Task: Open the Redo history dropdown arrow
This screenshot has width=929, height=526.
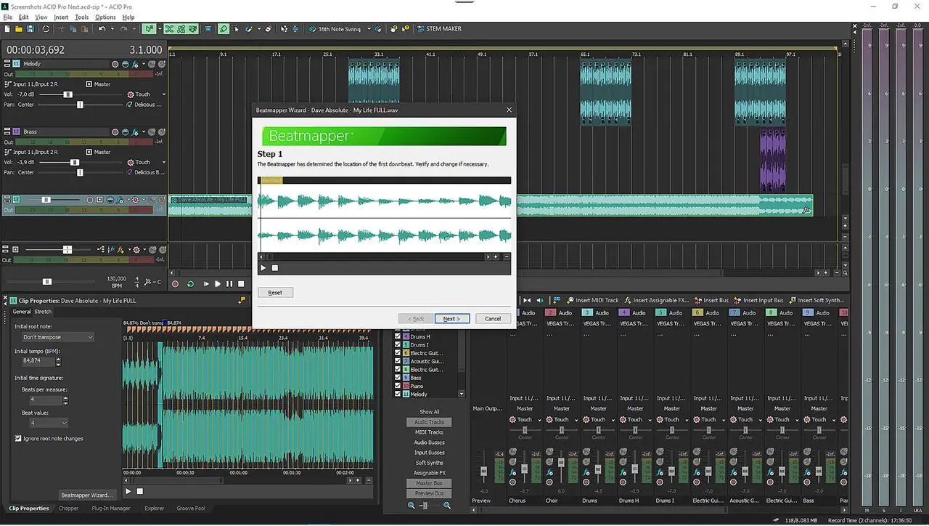Action: 134,29
